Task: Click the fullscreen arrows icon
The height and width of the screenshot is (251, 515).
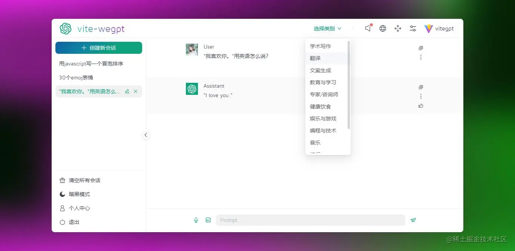Action: click(x=398, y=28)
